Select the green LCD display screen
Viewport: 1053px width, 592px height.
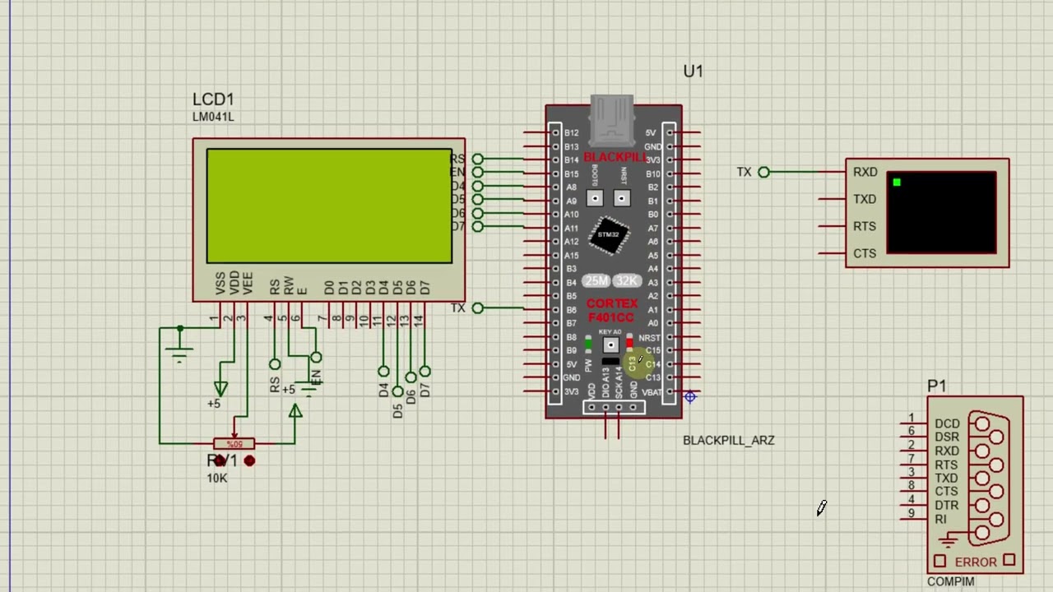pos(329,206)
